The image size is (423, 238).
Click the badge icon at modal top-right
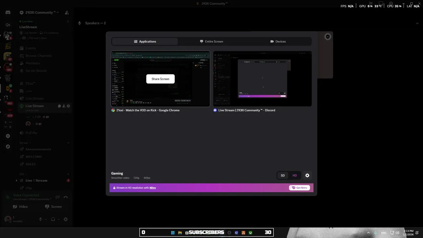coord(327,37)
